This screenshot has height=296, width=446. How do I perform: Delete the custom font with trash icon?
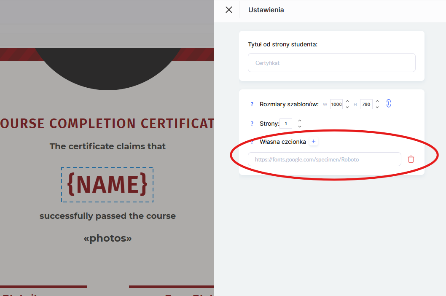click(x=411, y=159)
